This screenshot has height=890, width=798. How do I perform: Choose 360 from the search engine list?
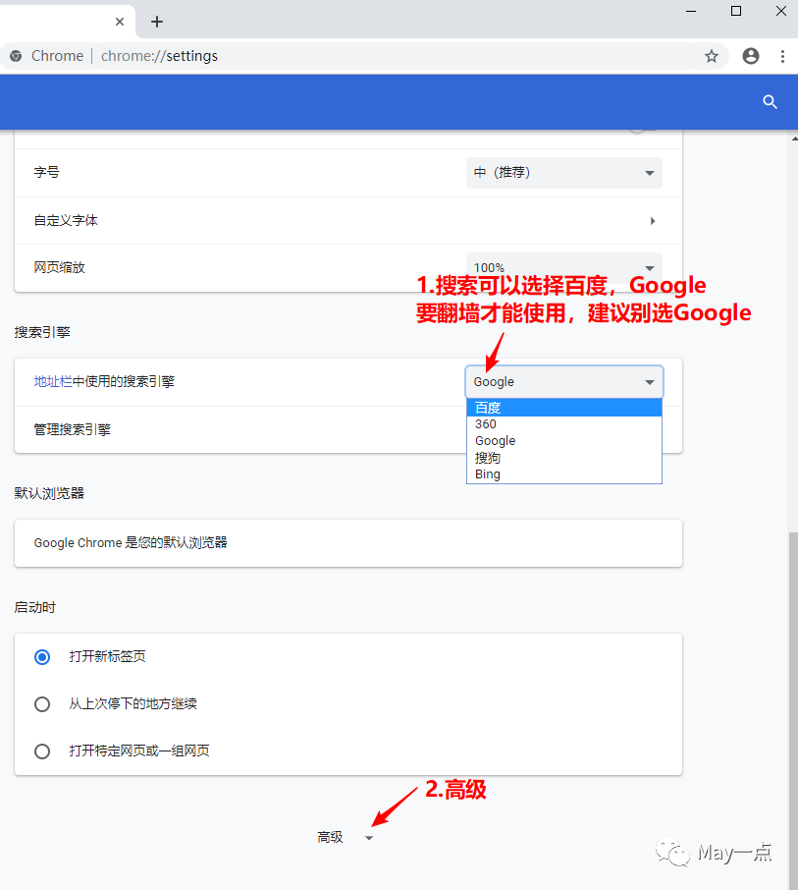click(x=563, y=424)
